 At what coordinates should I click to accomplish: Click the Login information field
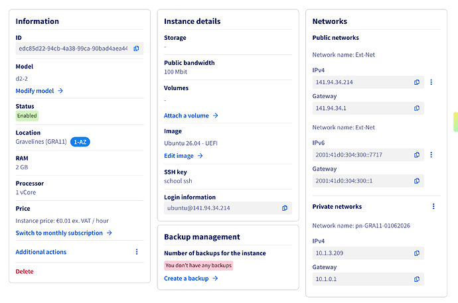pos(228,208)
